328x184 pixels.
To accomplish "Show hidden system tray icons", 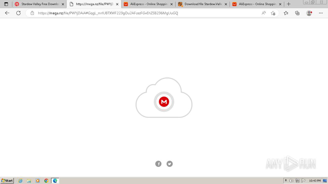I will coord(286,181).
